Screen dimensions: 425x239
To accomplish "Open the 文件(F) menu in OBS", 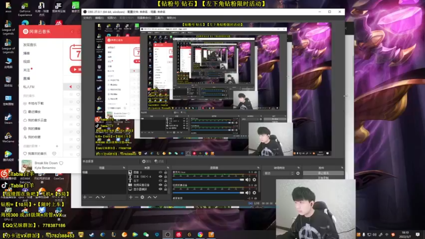I will (87, 18).
